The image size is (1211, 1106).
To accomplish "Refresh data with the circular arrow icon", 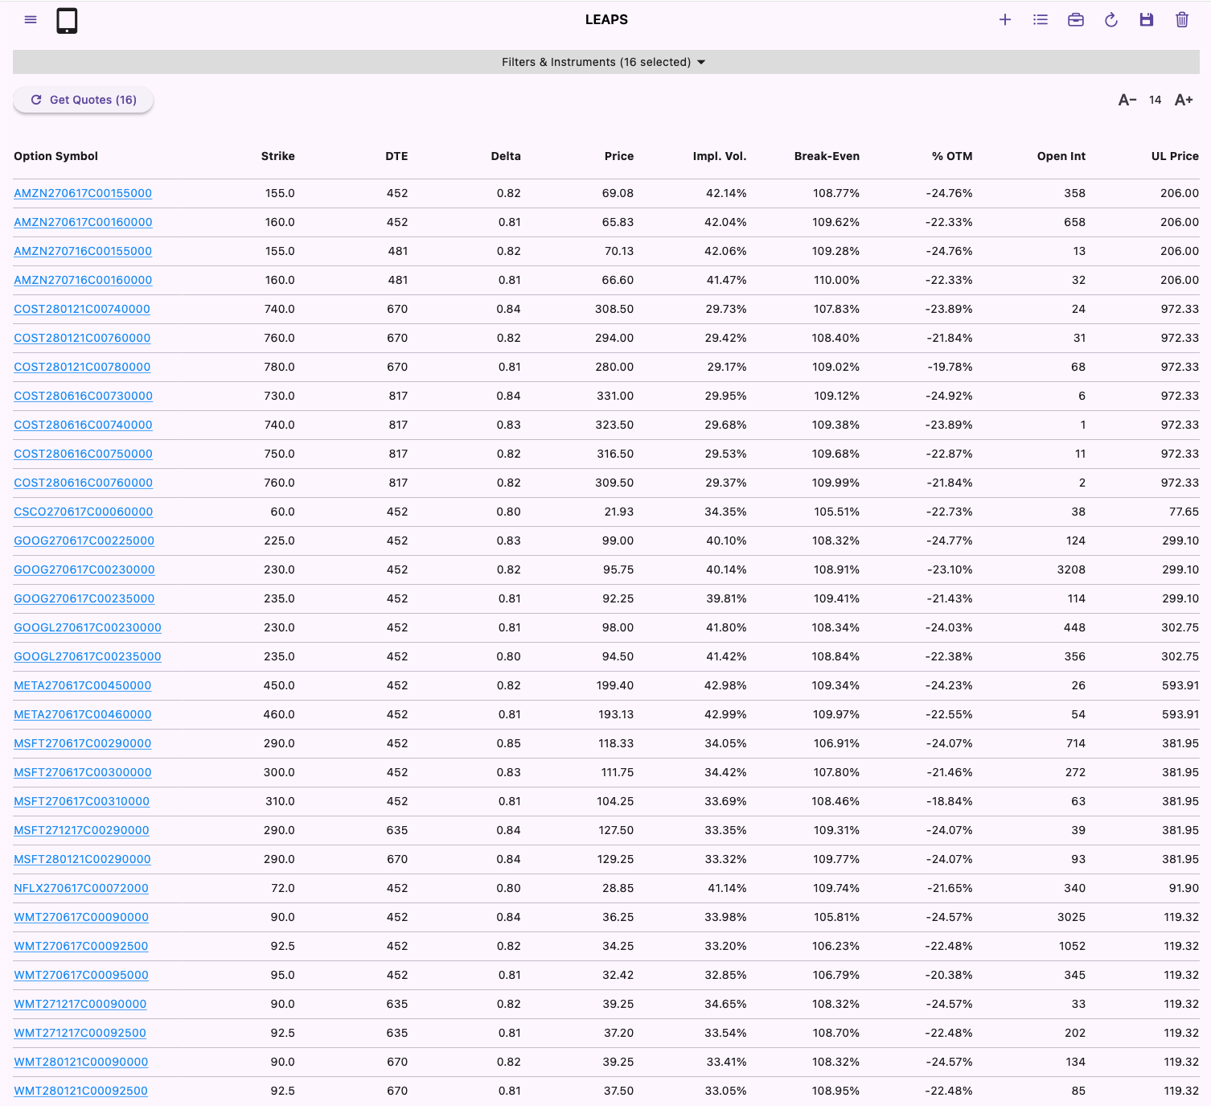I will pos(1111,19).
